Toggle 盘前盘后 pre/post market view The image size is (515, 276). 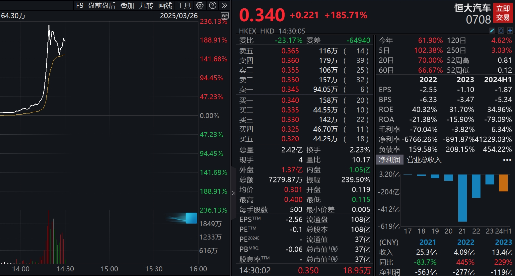(x=102, y=5)
